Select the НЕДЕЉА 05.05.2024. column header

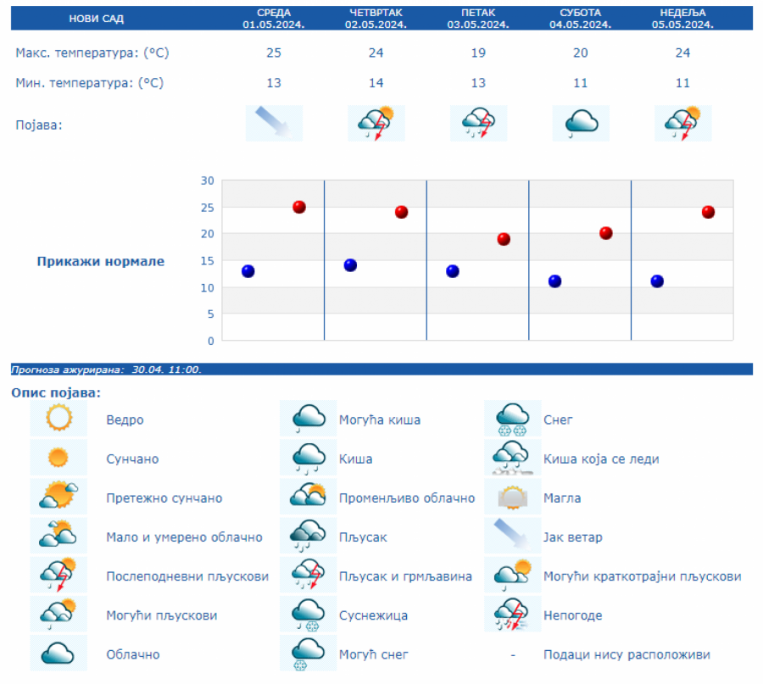[x=682, y=18]
